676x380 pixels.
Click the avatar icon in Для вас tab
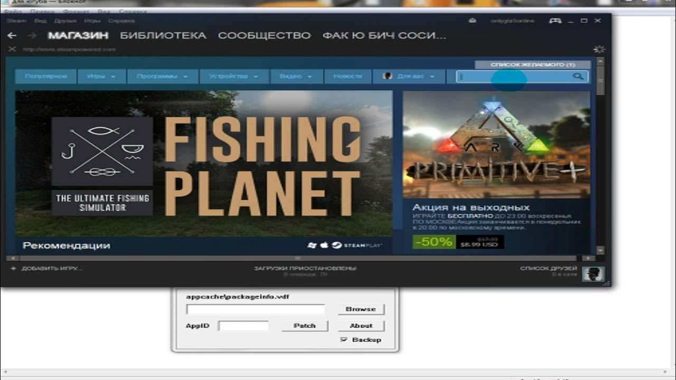387,76
